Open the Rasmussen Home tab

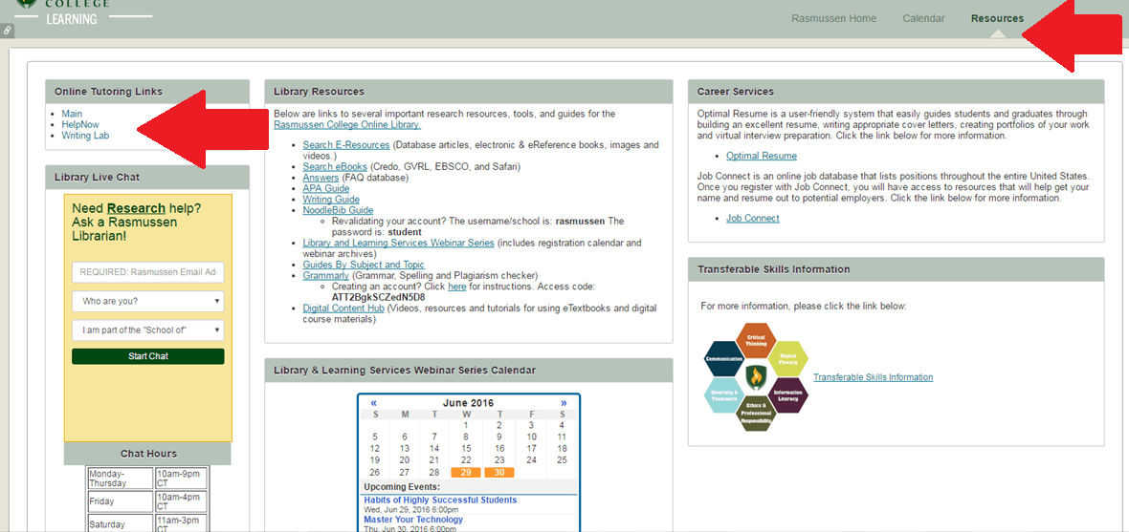[833, 19]
